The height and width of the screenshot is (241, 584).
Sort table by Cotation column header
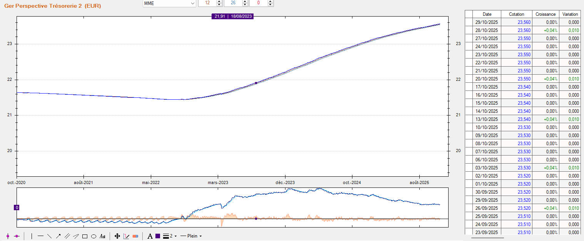(x=516, y=14)
